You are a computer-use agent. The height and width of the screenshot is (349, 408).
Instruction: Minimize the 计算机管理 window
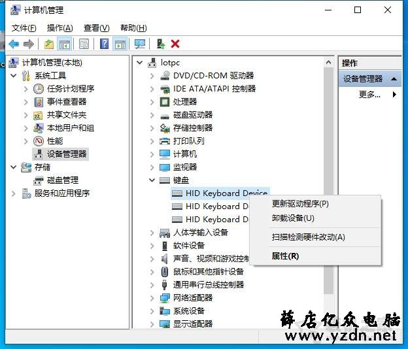point(328,10)
